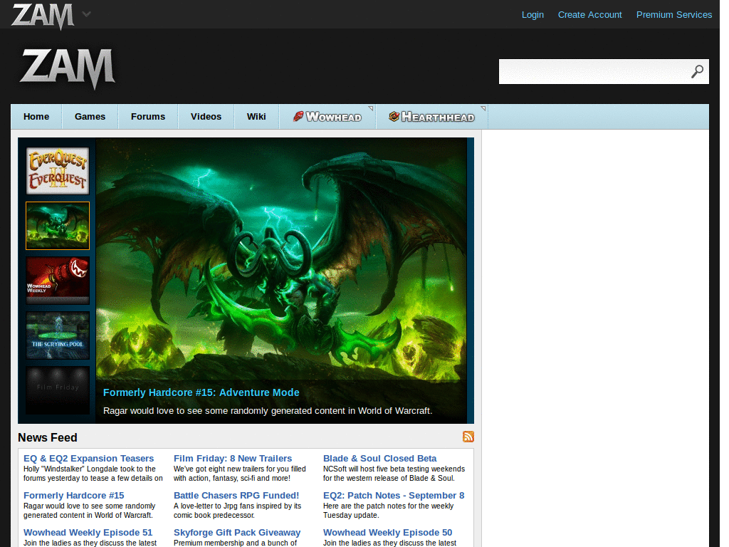Expand the Hearthhead corner dropdown triangle
729x547 pixels.
[x=483, y=108]
